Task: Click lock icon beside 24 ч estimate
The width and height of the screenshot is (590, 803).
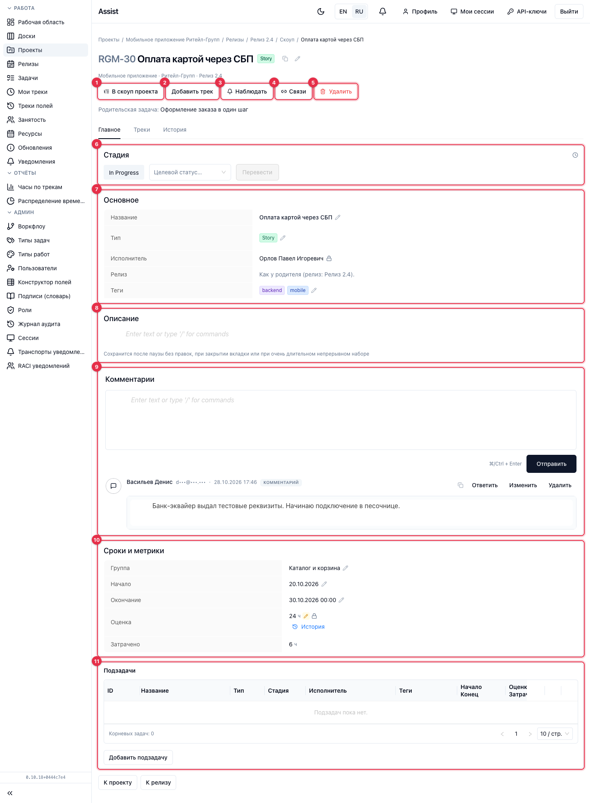Action: [x=314, y=616]
